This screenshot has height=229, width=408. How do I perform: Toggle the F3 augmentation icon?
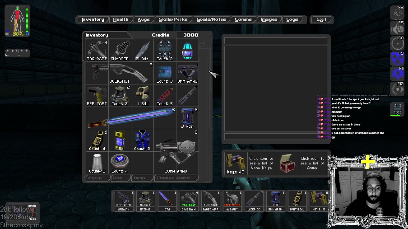tap(397, 12)
